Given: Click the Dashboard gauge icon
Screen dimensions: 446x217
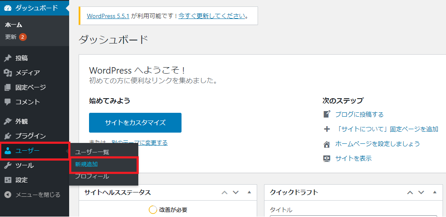Looking at the screenshot, I should coord(8,8).
